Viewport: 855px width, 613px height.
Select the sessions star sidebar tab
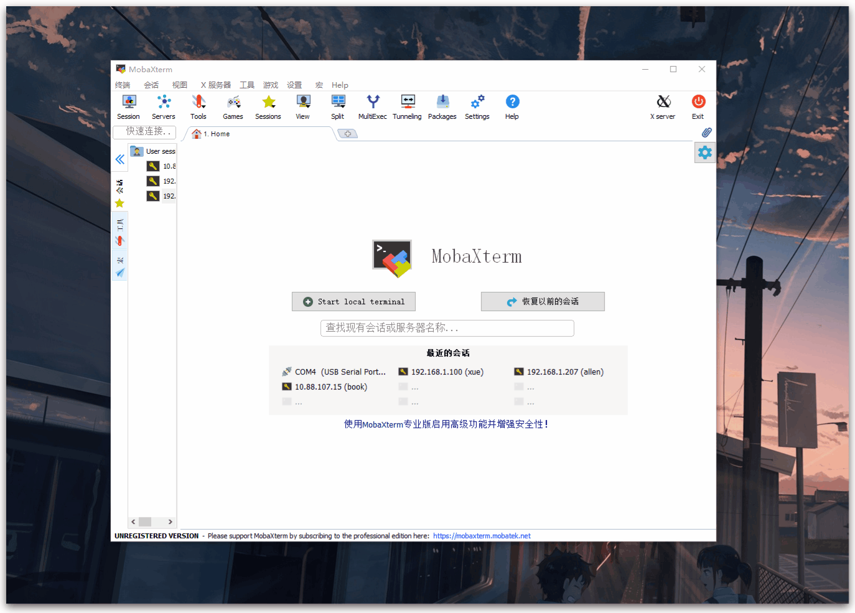119,194
